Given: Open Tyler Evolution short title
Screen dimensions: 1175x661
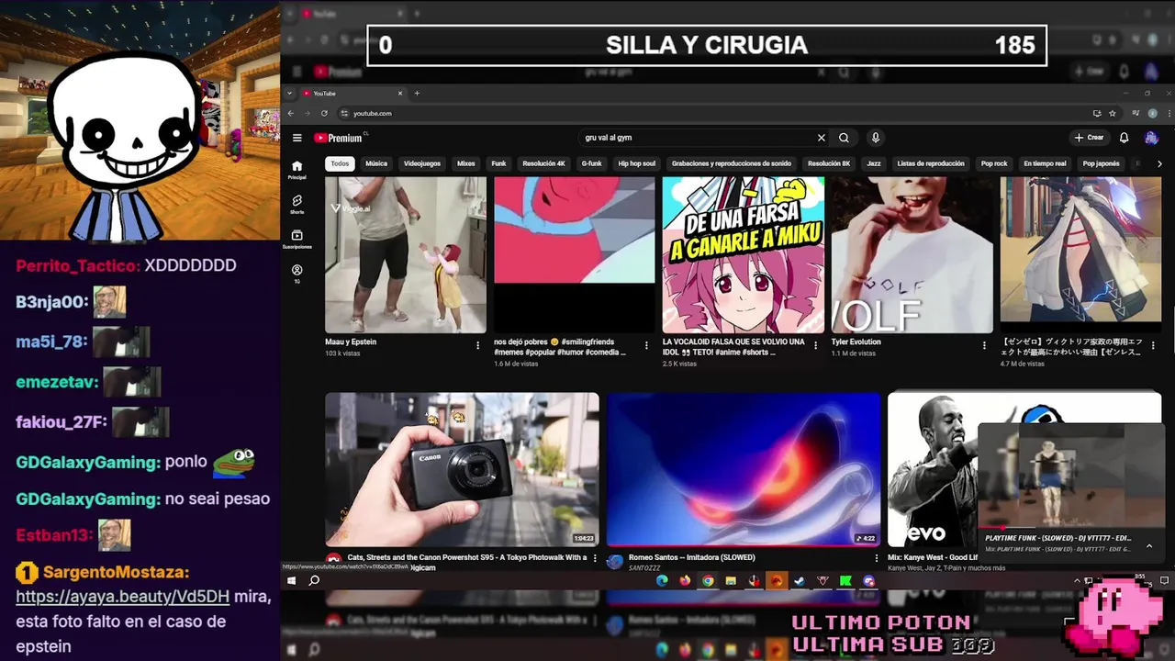Looking at the screenshot, I should pos(856,342).
